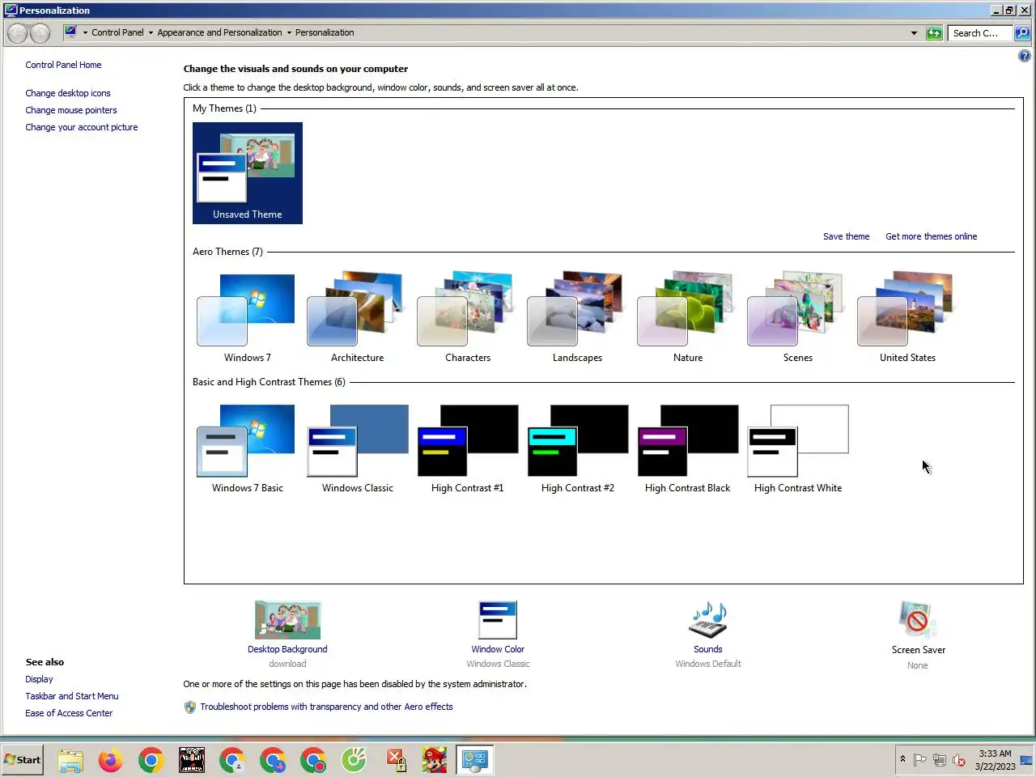This screenshot has width=1036, height=777.
Task: Go to Appearance and Personalization breadcrumb
Action: [219, 33]
